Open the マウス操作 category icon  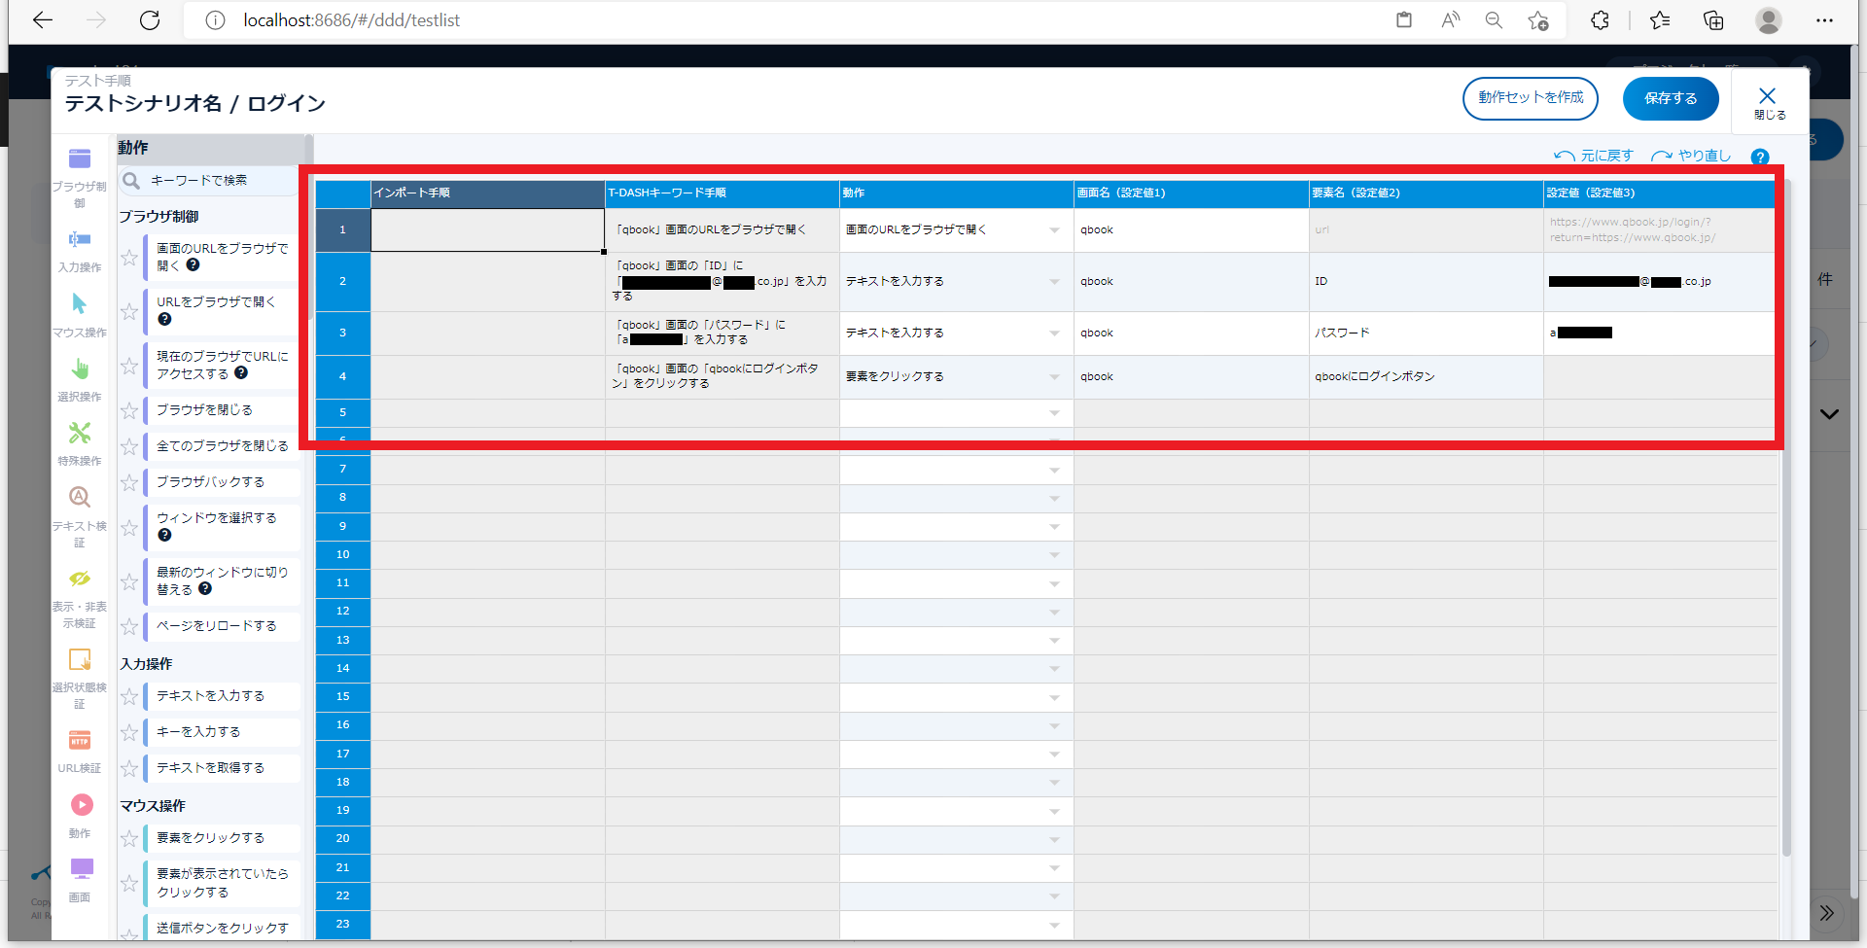click(80, 305)
